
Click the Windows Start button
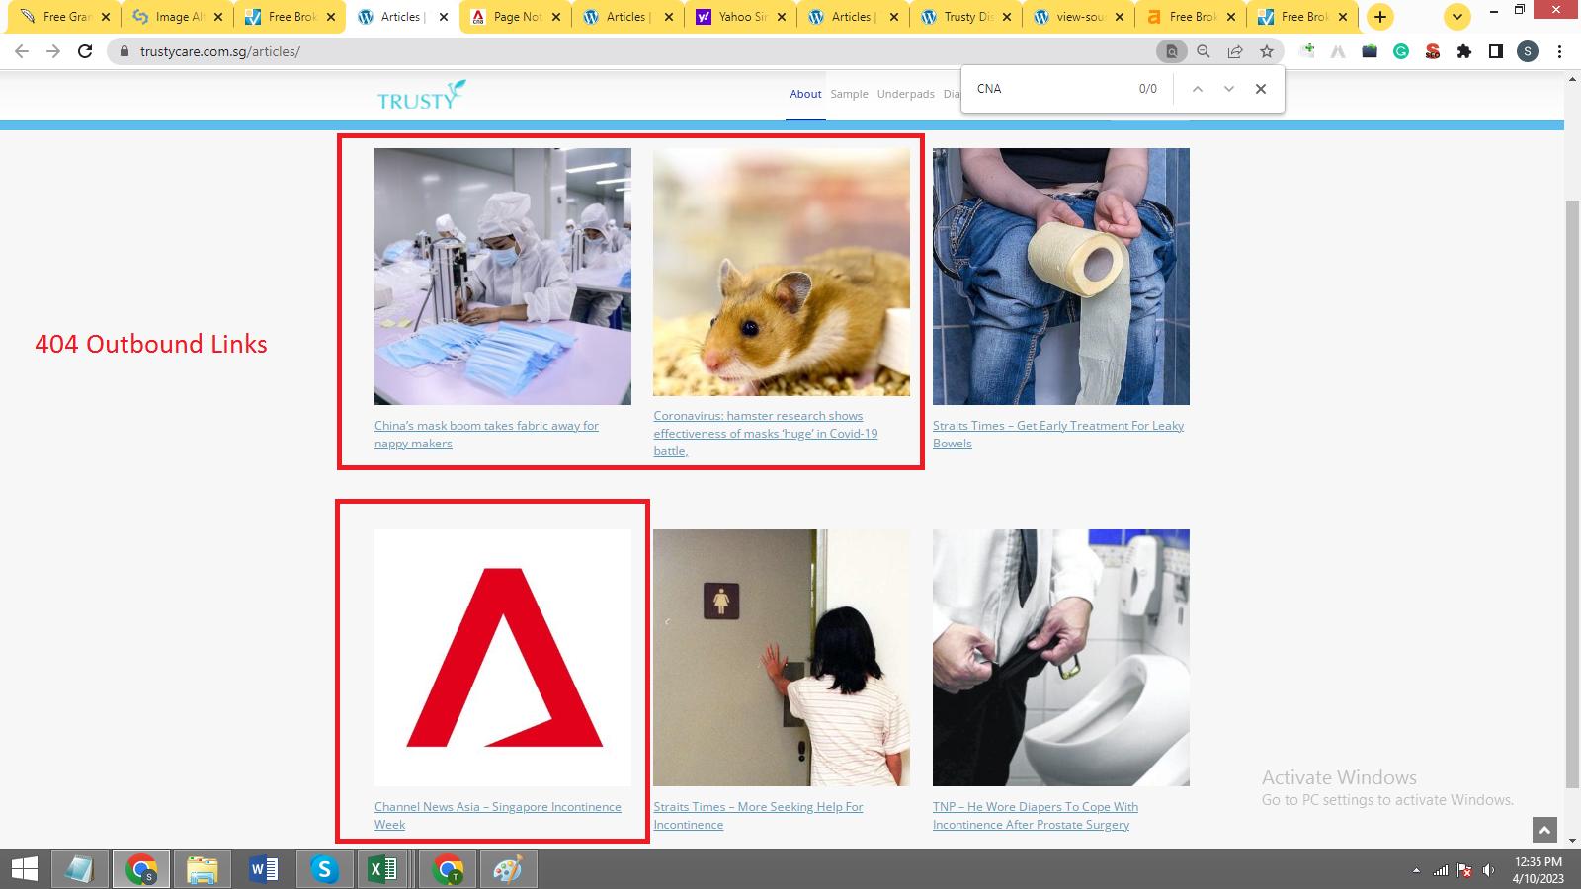click(x=24, y=869)
